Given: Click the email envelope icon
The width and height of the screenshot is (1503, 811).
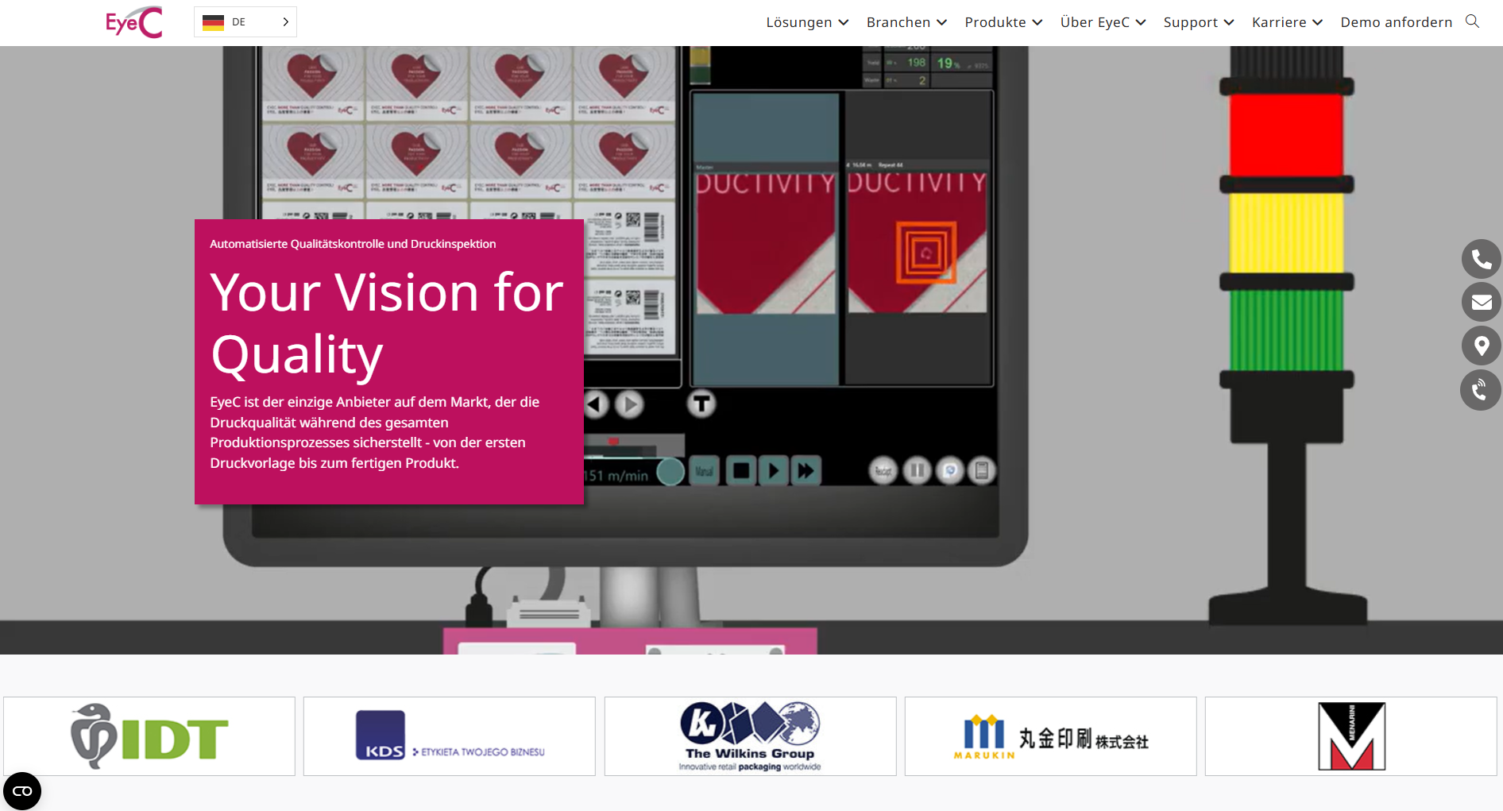Looking at the screenshot, I should pos(1482,302).
